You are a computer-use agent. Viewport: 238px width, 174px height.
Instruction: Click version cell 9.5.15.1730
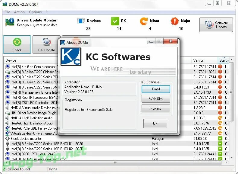click(202, 92)
